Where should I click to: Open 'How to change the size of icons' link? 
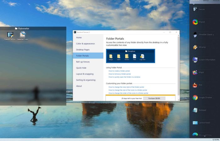[128, 90]
